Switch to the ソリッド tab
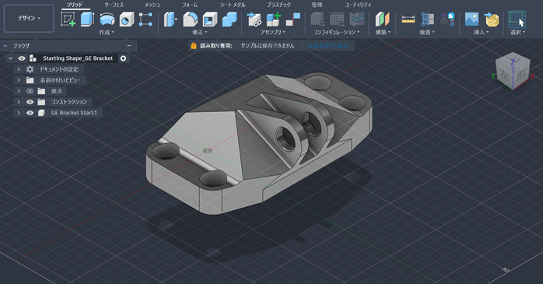This screenshot has height=284, width=543. (x=75, y=5)
